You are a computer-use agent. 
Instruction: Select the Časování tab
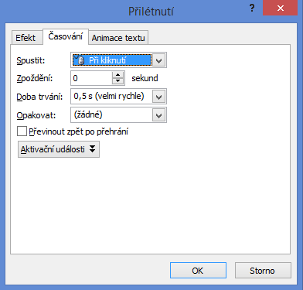66,36
